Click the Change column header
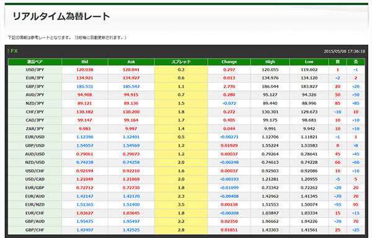 click(229, 62)
